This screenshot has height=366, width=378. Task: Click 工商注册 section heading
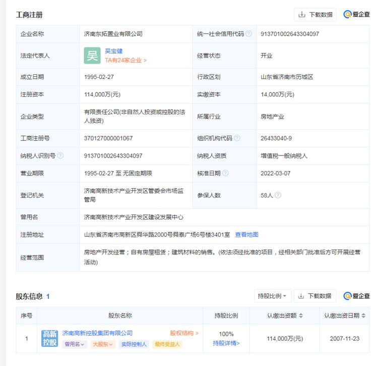29,15
